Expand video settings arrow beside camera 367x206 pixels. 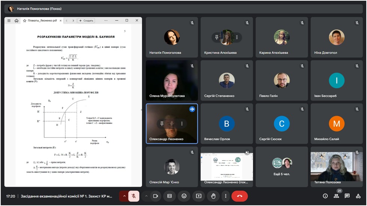pyautogui.click(x=146, y=196)
